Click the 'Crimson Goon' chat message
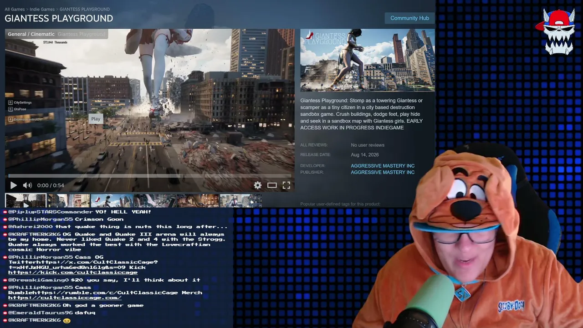This screenshot has width=583, height=328. coord(99,220)
